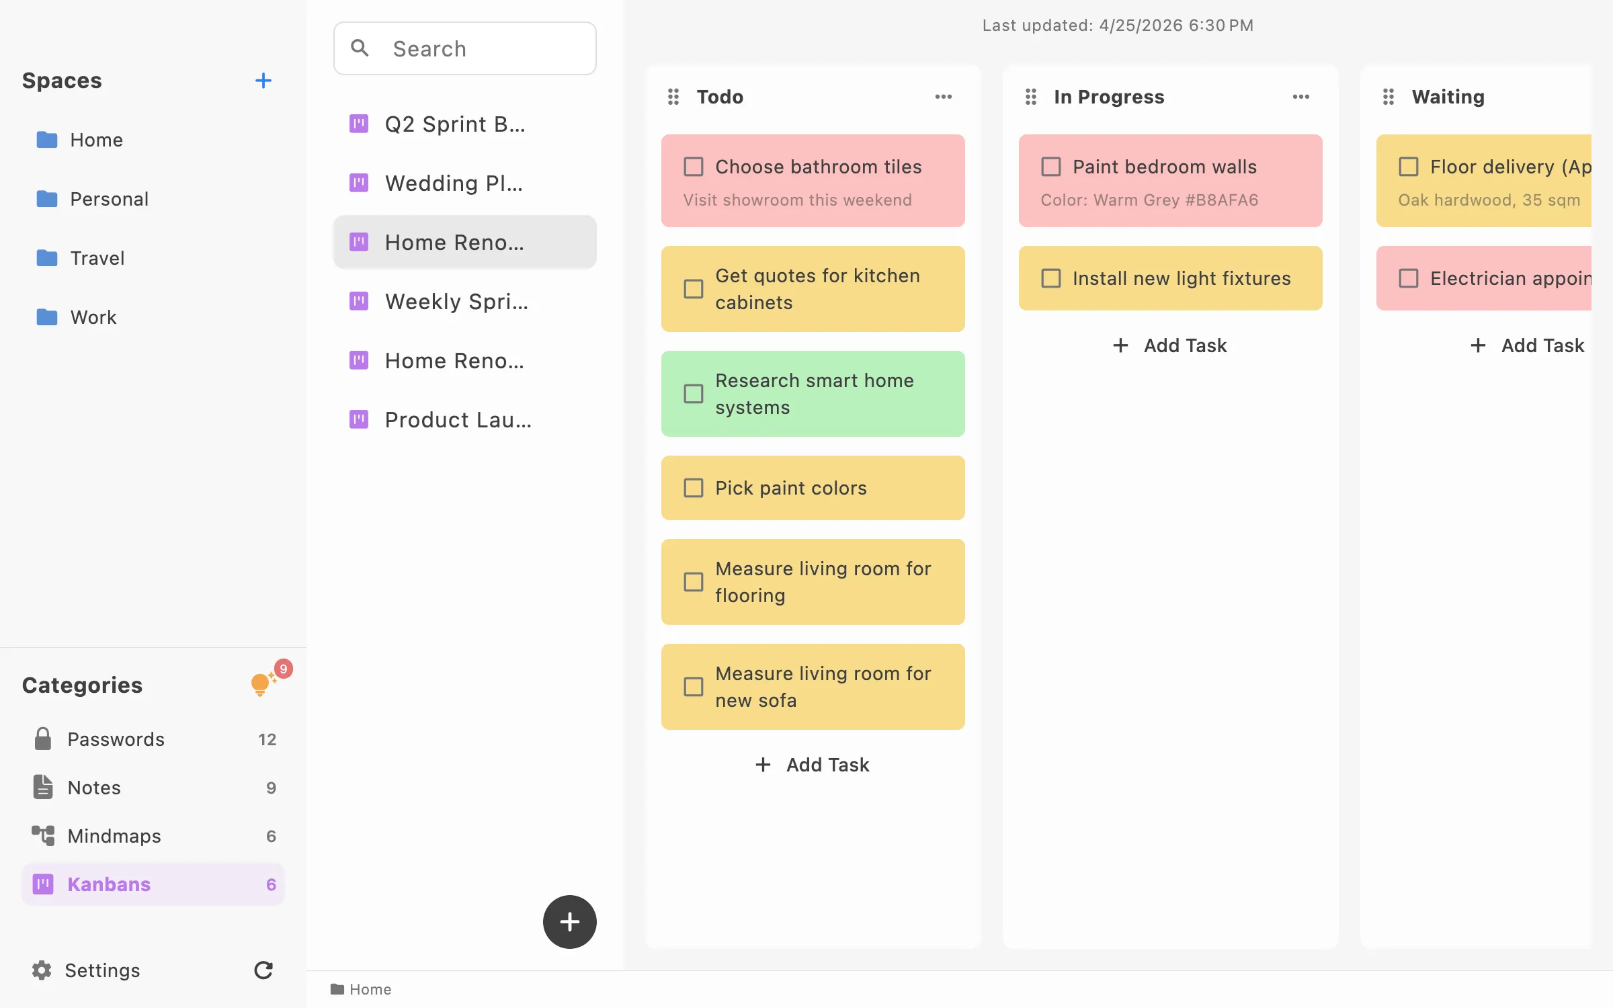Screen dimensions: 1613x1008
Task: Tick Measure living room for new sofa
Action: (x=694, y=687)
